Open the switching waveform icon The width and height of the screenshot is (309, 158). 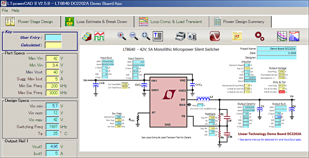(99, 37)
